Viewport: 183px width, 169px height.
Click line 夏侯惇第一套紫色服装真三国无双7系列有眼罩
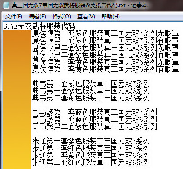coord(105,40)
